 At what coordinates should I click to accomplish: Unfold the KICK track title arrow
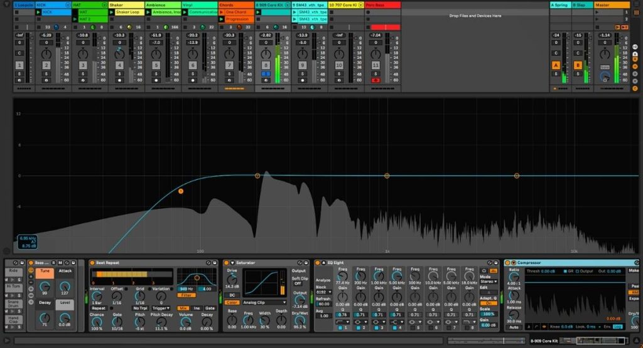pyautogui.click(x=68, y=5)
